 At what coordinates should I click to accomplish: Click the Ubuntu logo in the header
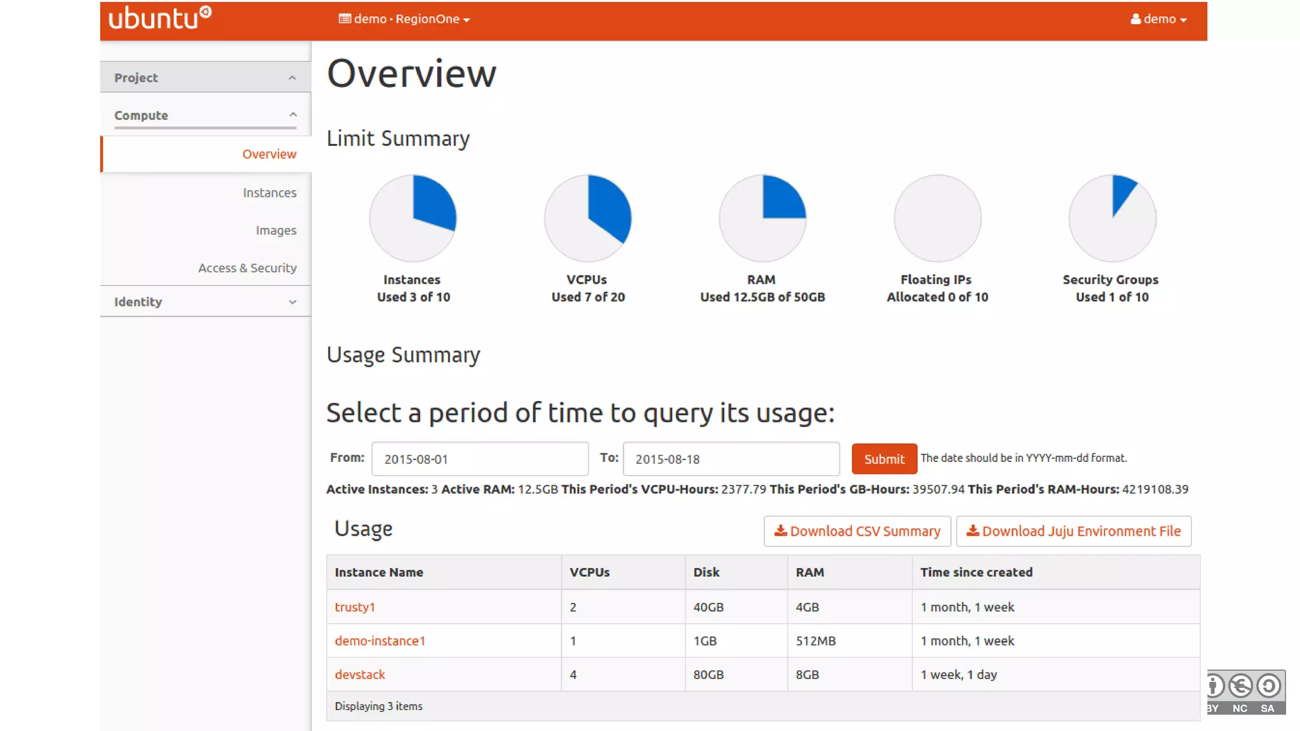160,18
